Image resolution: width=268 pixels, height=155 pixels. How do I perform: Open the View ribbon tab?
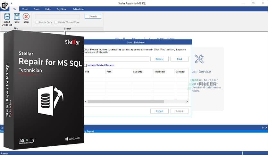coord(25,9)
